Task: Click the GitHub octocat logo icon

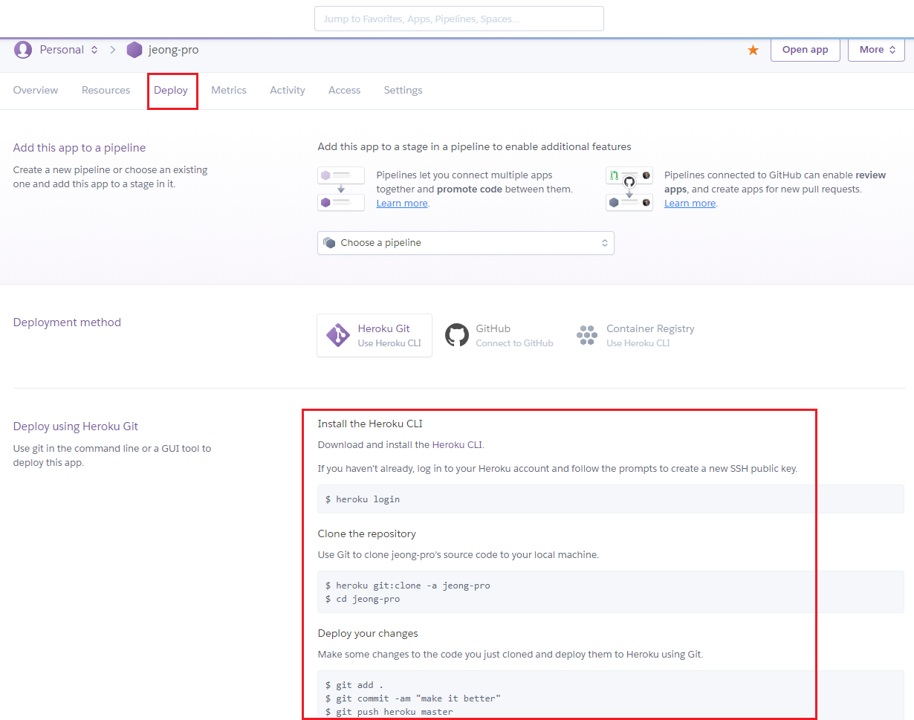Action: 457,335
